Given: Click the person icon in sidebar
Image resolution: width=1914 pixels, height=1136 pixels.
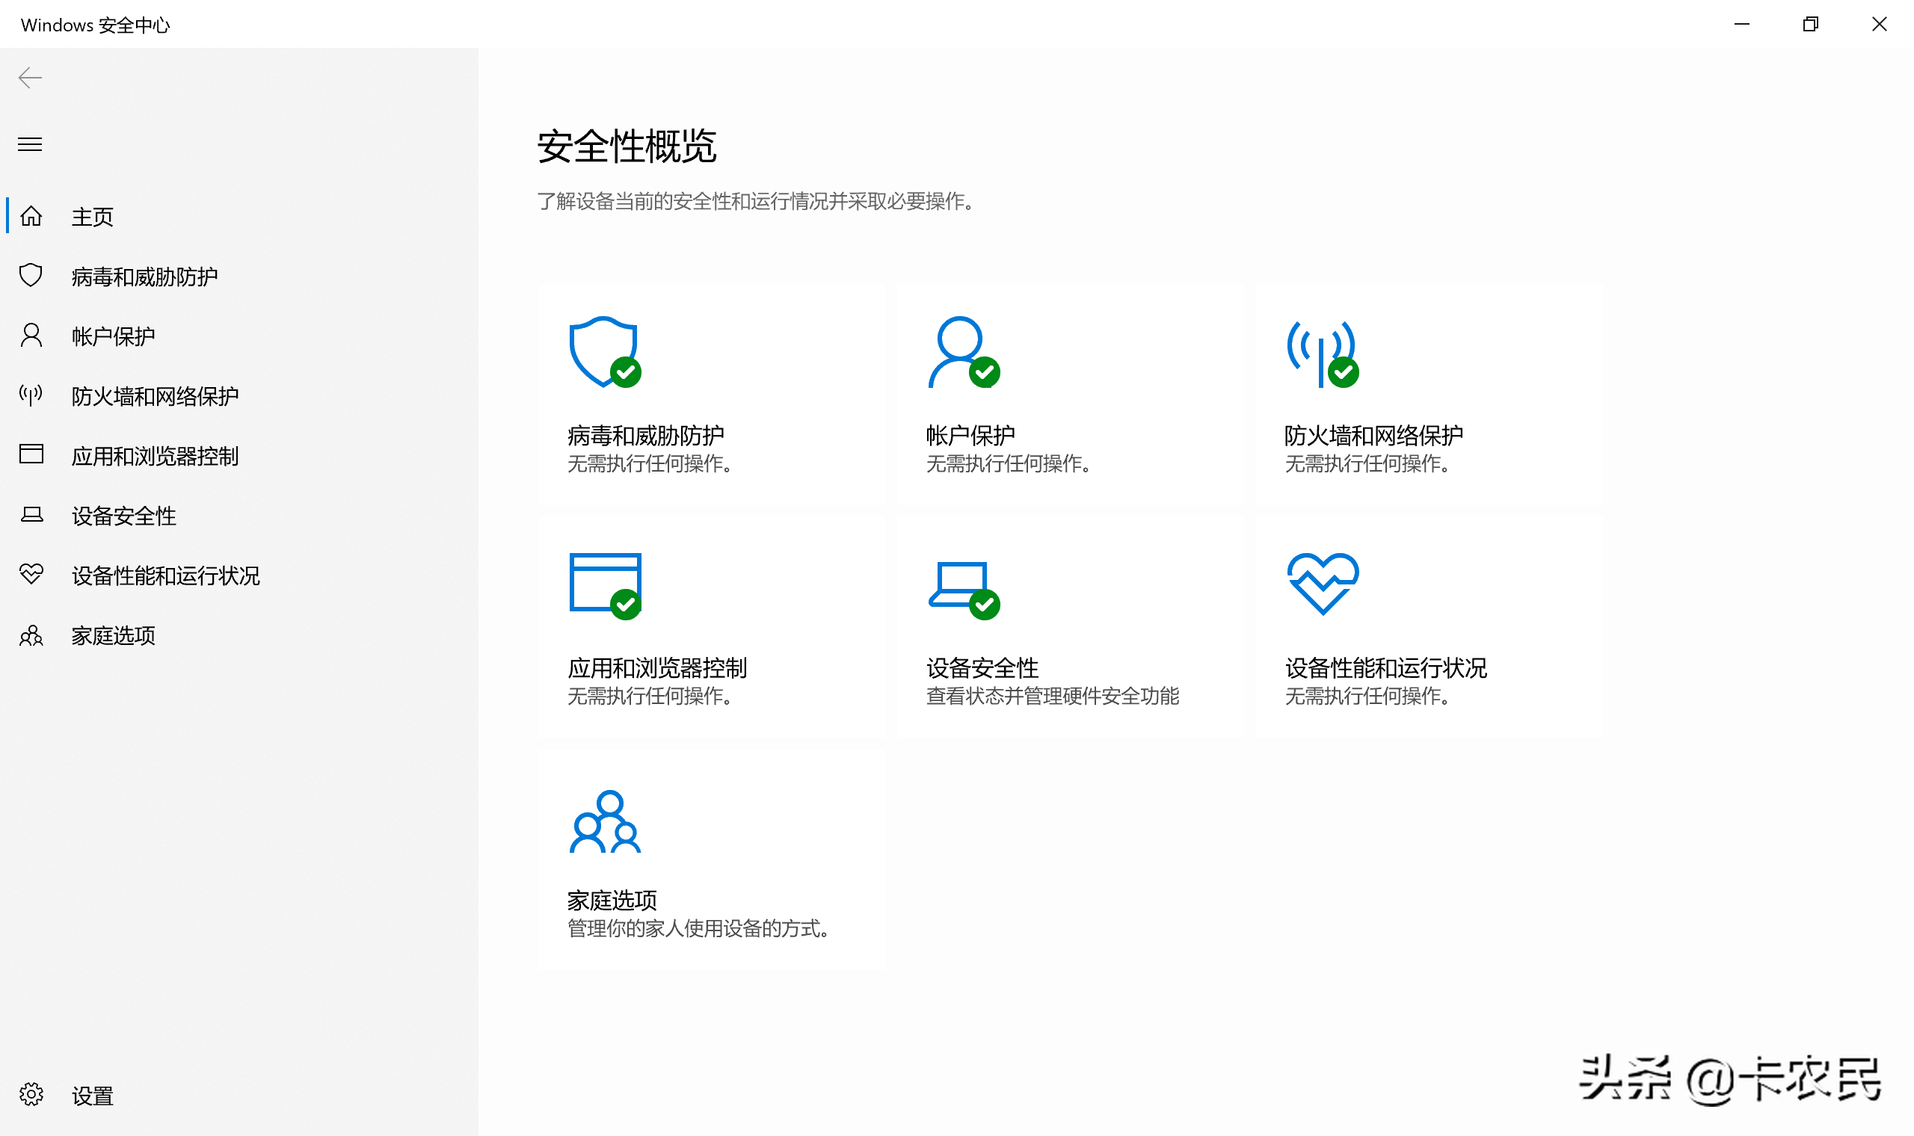Looking at the screenshot, I should (x=31, y=336).
